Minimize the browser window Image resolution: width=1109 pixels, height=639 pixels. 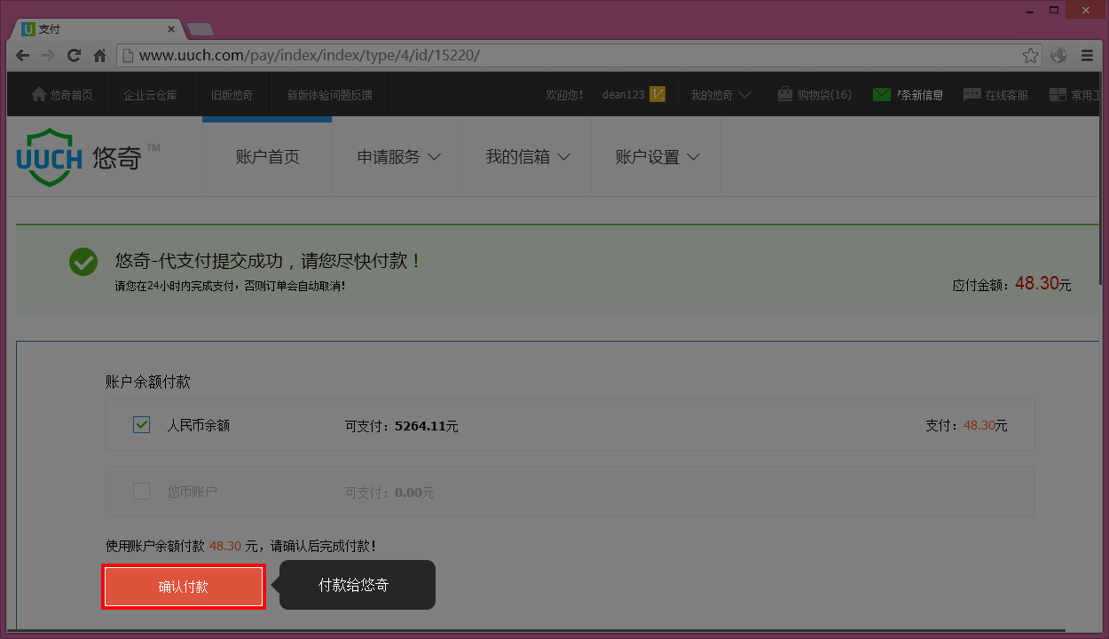pyautogui.click(x=1030, y=10)
